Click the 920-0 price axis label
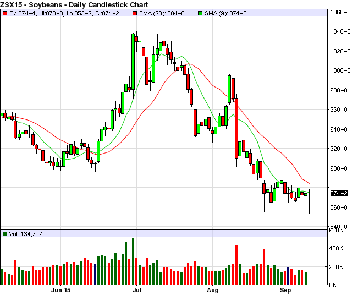352x295 pixels. point(339,149)
